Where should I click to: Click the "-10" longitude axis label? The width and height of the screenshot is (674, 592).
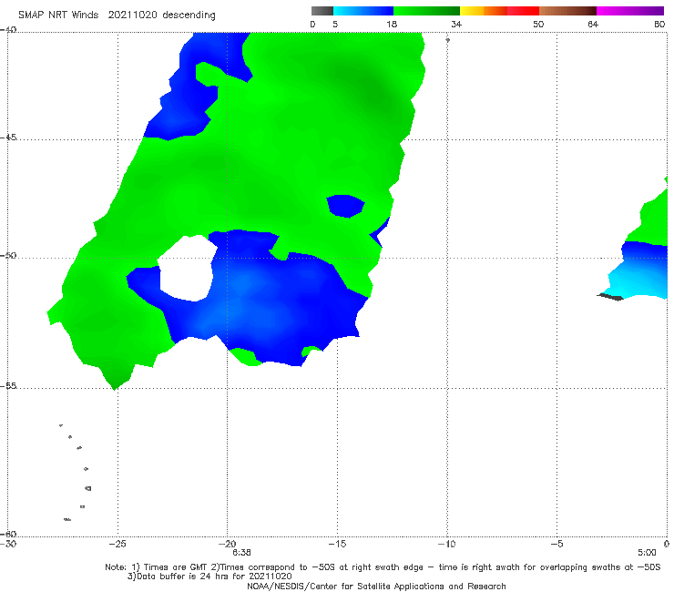point(446,544)
